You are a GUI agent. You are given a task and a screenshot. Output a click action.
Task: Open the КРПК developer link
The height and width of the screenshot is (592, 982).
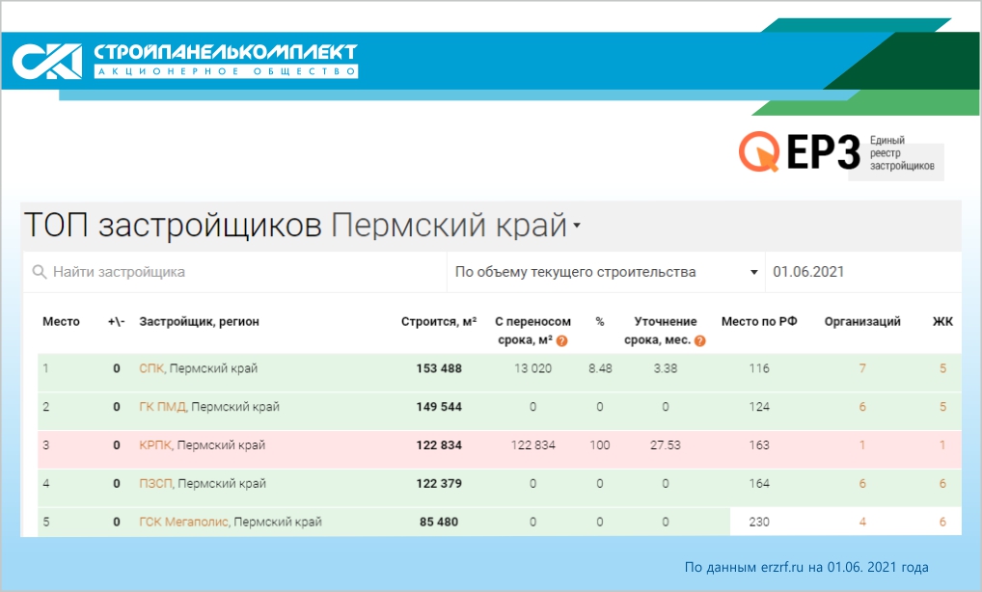click(x=155, y=445)
